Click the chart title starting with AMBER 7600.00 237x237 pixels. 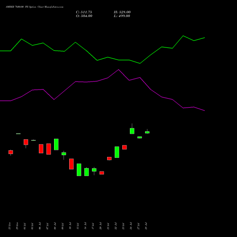[35, 7]
